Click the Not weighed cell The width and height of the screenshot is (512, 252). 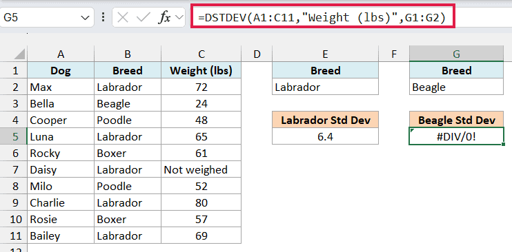coord(201,169)
